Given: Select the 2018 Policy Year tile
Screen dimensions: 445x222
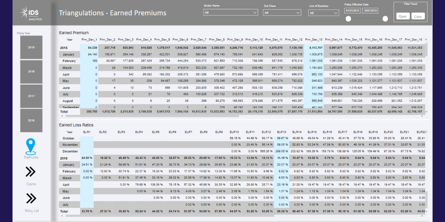Looking at the screenshot, I should [31, 120].
